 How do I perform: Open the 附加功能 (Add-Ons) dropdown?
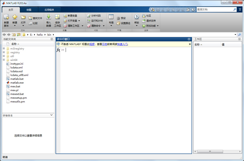point(158,26)
